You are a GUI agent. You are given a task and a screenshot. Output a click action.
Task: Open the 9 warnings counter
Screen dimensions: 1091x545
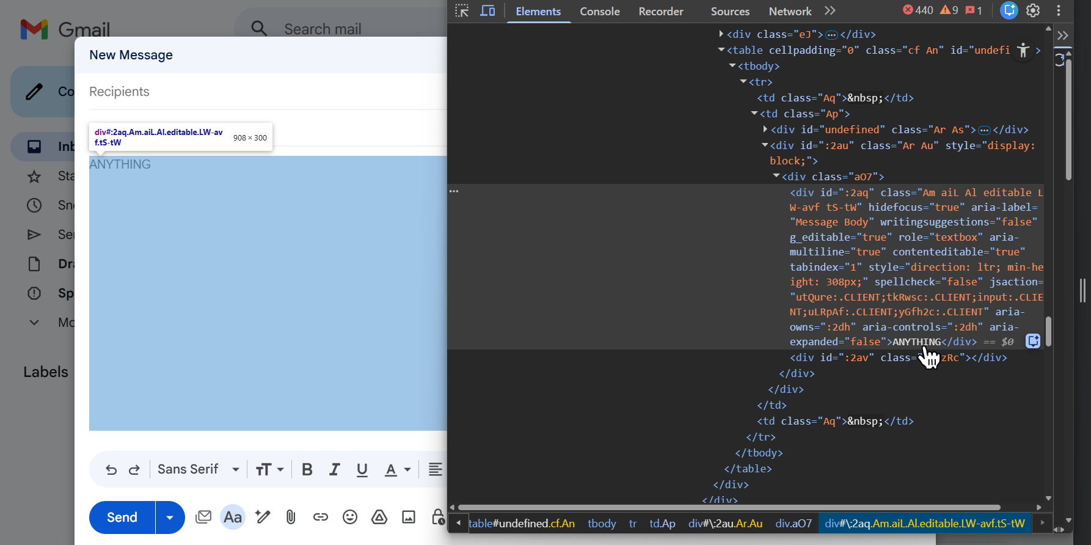pos(949,10)
